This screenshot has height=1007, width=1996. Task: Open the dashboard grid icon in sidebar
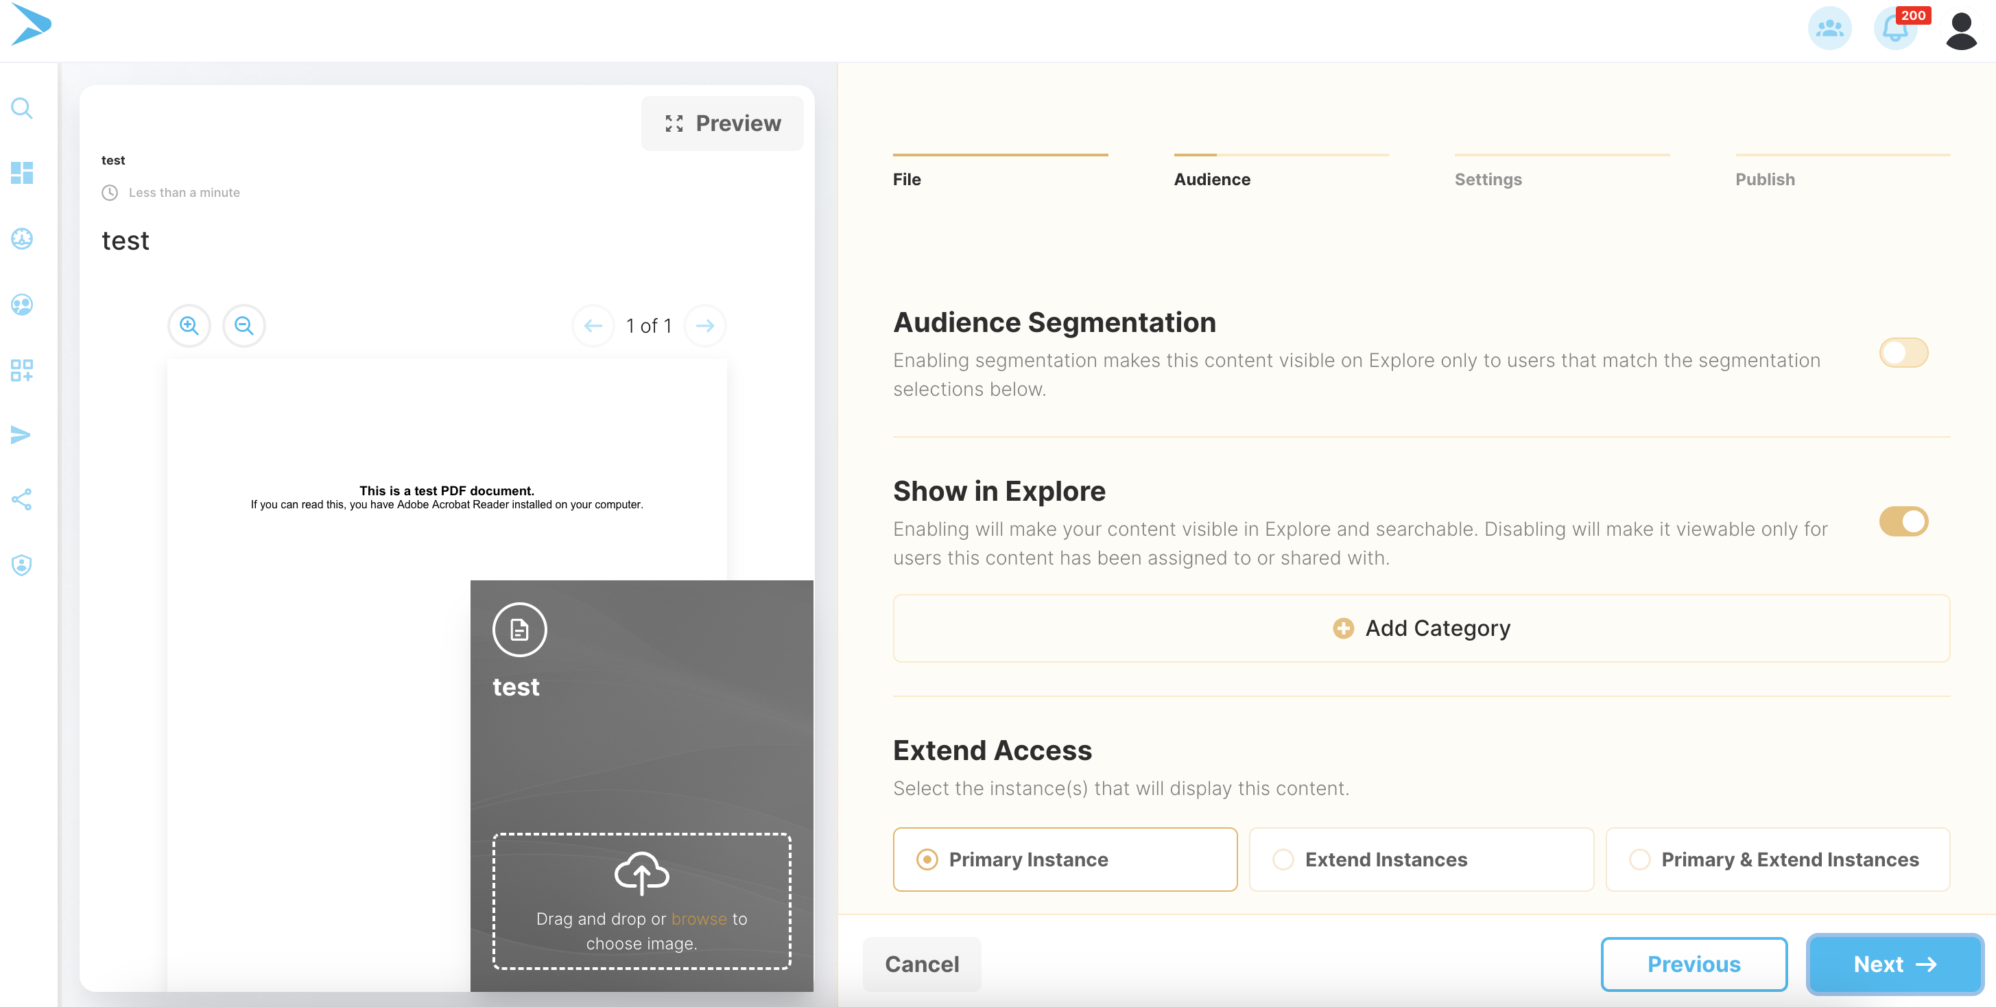click(x=22, y=173)
